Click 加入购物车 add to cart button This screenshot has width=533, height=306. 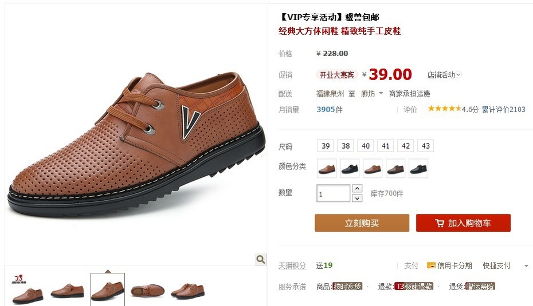pos(463,223)
